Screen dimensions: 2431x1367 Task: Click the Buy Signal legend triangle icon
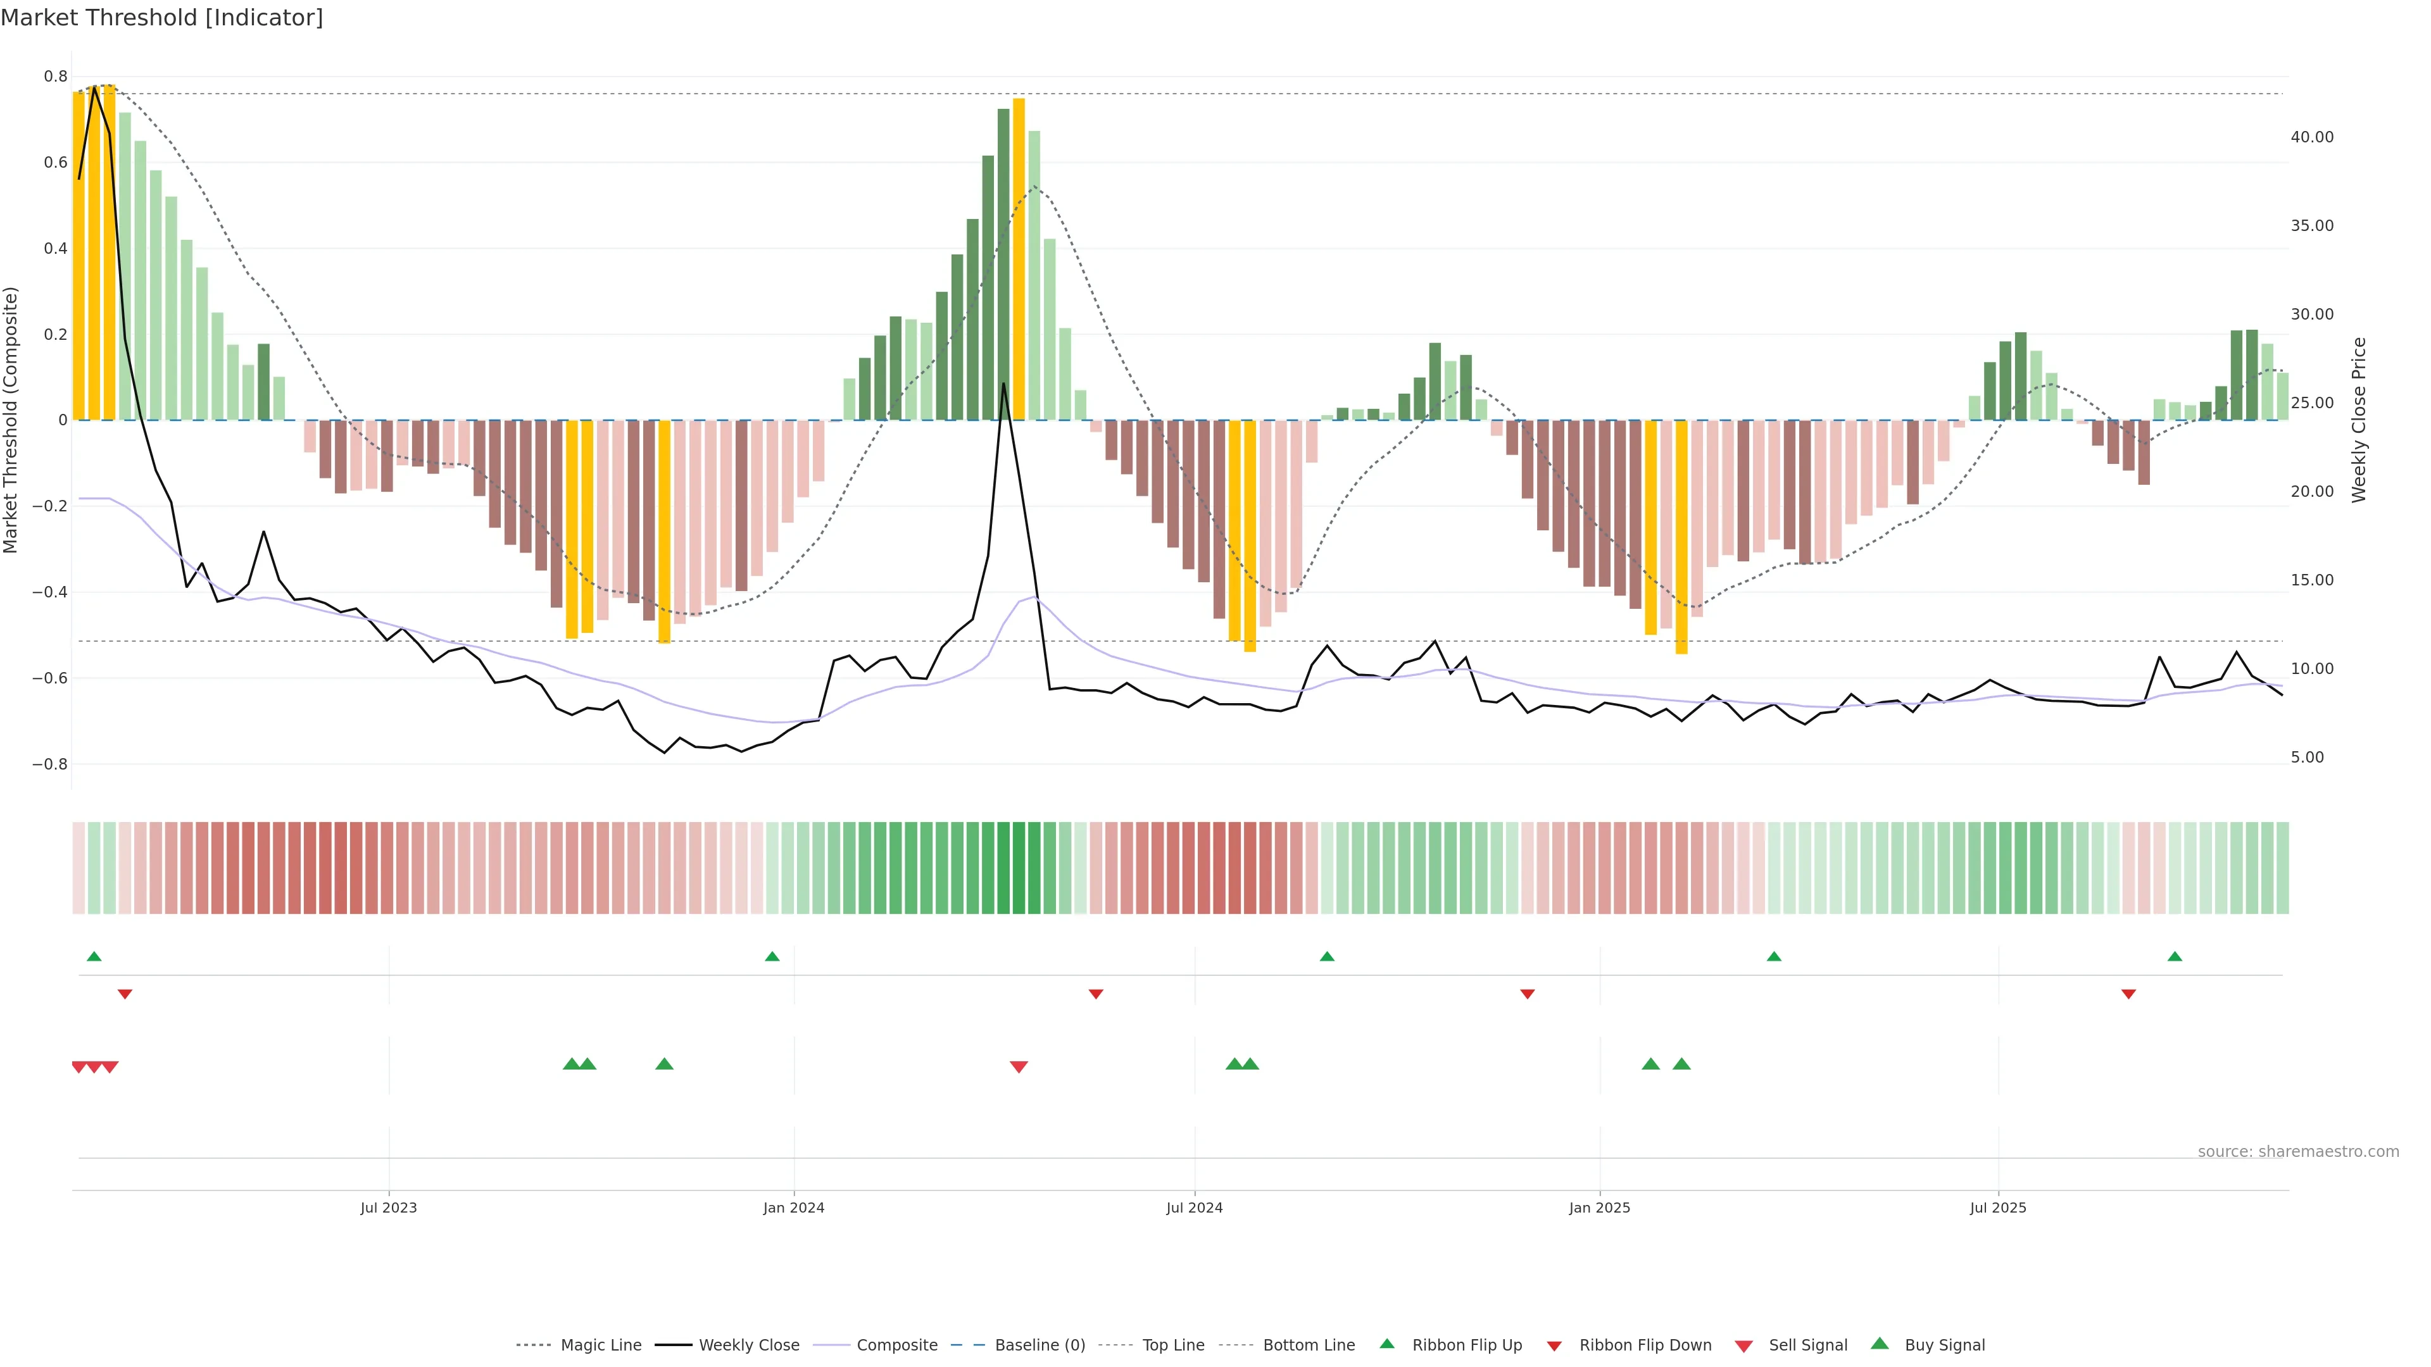pos(1879,1344)
